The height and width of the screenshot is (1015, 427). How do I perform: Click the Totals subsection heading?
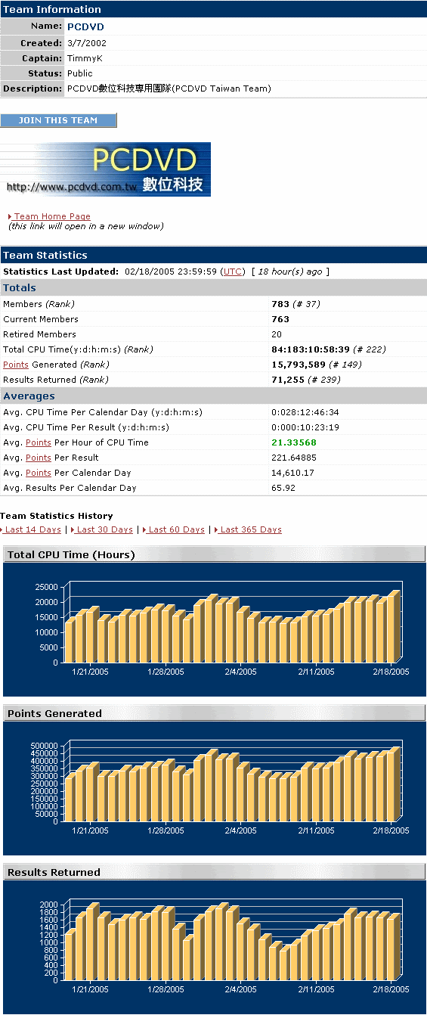(20, 287)
